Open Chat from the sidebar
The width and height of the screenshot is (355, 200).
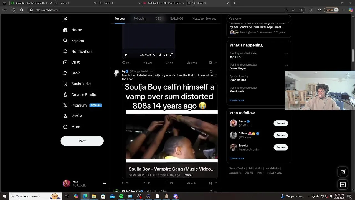pos(72,62)
